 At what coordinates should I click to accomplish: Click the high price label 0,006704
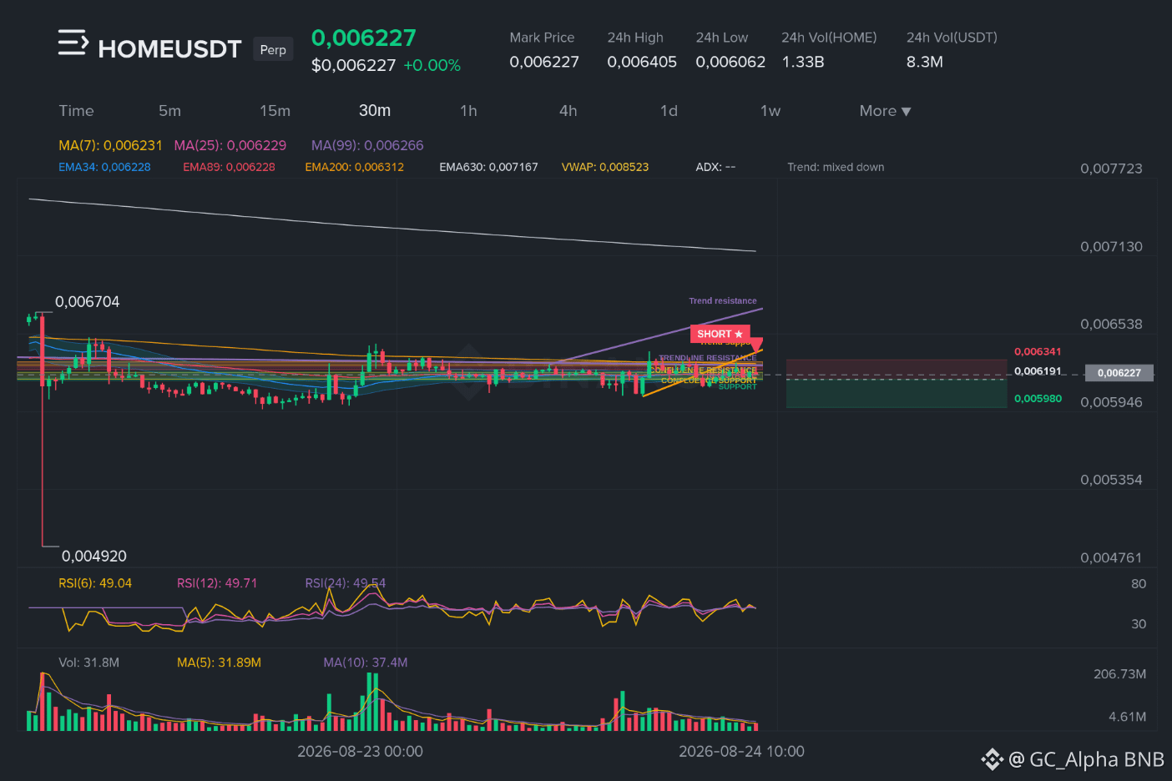coord(87,302)
